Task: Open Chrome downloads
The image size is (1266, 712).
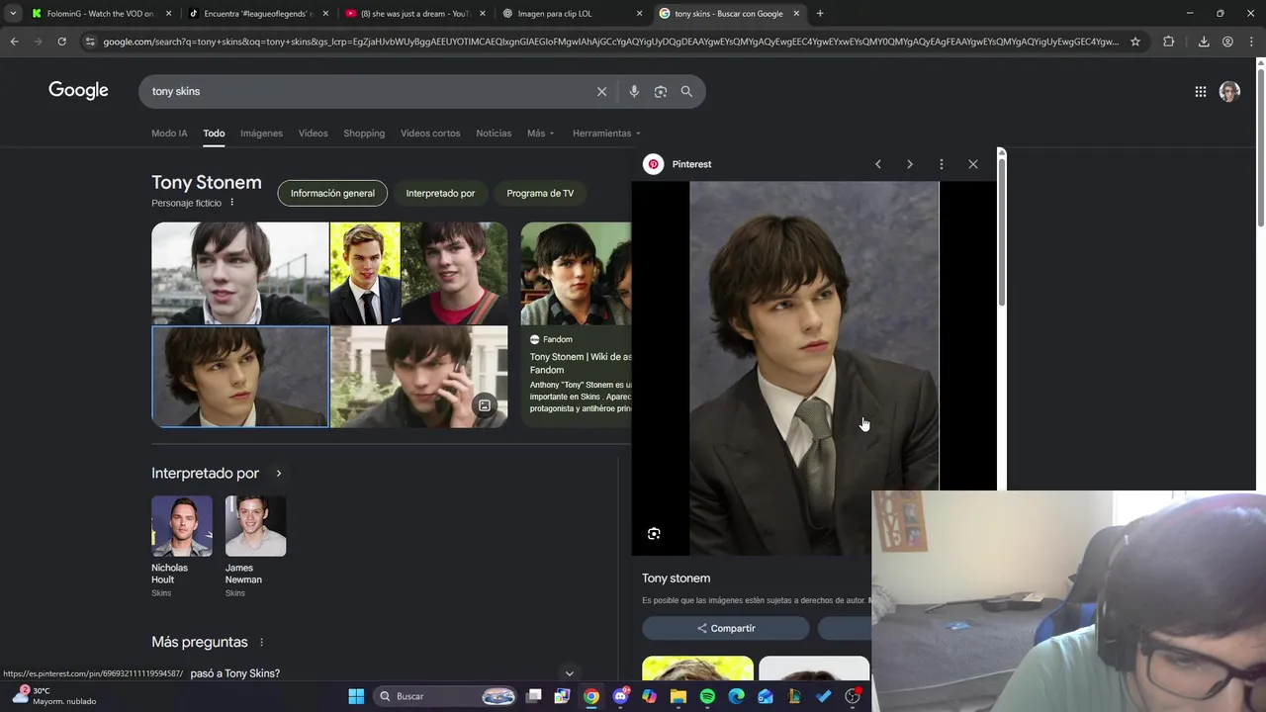Action: pyautogui.click(x=1204, y=42)
